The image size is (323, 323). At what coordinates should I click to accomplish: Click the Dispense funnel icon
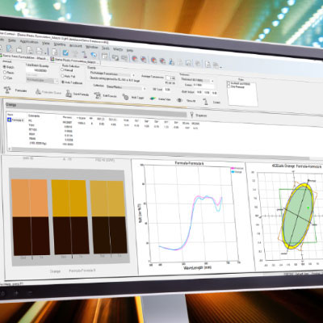coord(191,115)
